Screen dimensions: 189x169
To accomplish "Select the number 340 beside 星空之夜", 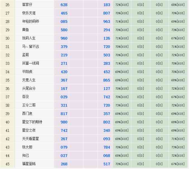I will coord(107,130).
